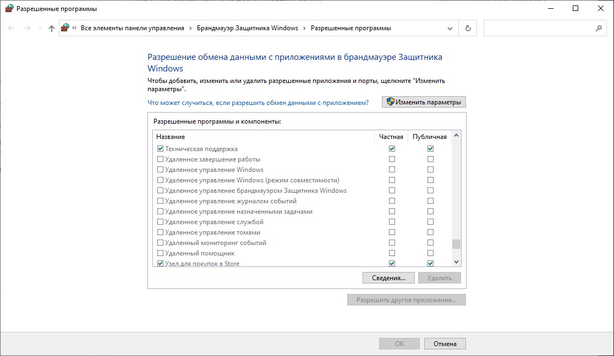Click the forward navigation arrow

(x=27, y=28)
